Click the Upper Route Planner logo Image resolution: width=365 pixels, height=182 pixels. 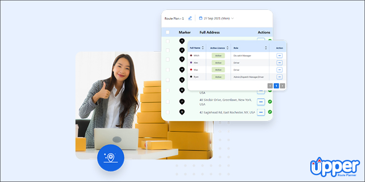click(335, 167)
